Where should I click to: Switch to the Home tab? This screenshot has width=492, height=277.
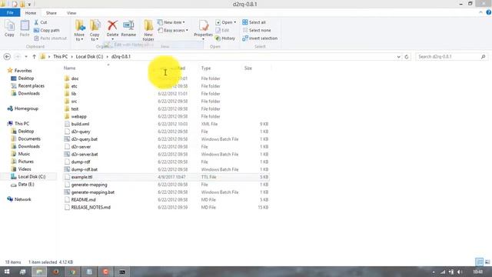[31, 13]
